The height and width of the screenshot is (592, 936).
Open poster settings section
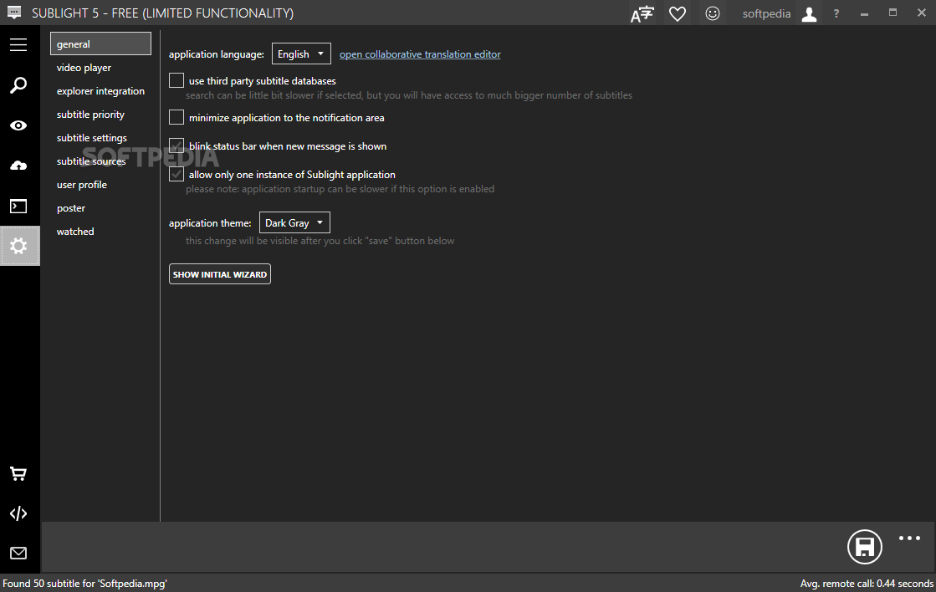click(71, 207)
